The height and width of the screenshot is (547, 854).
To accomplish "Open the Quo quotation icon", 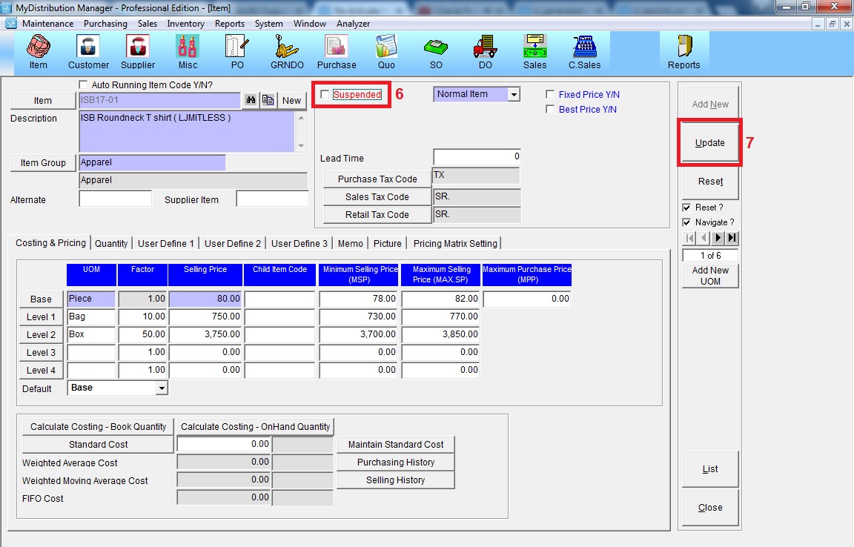I will click(x=386, y=51).
